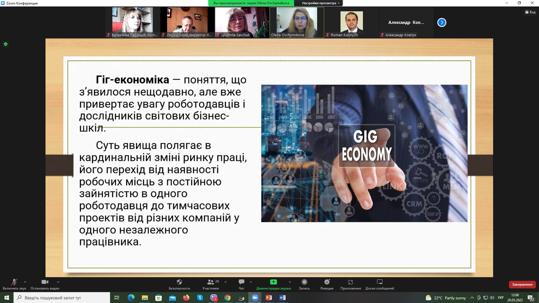Open the Chat (Чат) panel

click(241, 282)
